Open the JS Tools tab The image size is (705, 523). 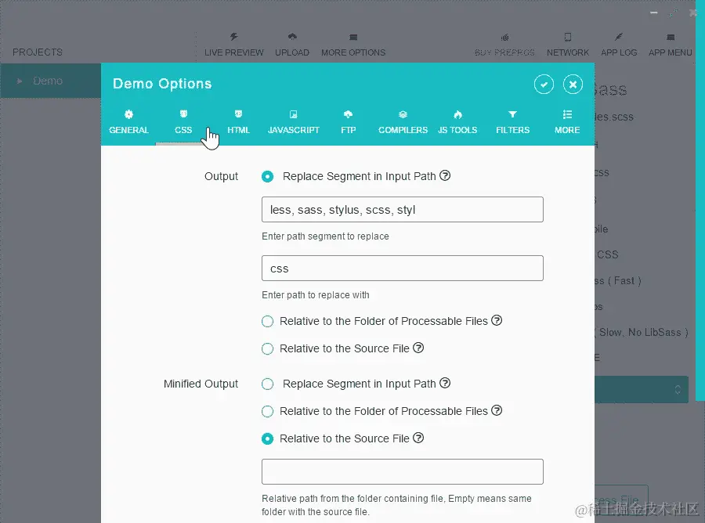tap(457, 122)
